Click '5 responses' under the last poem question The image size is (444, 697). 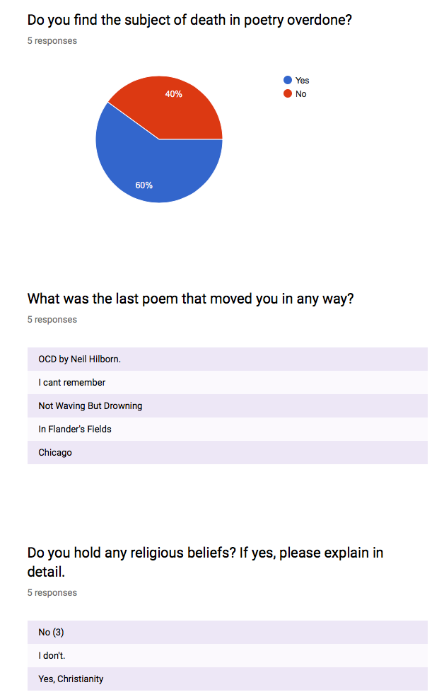pyautogui.click(x=52, y=320)
